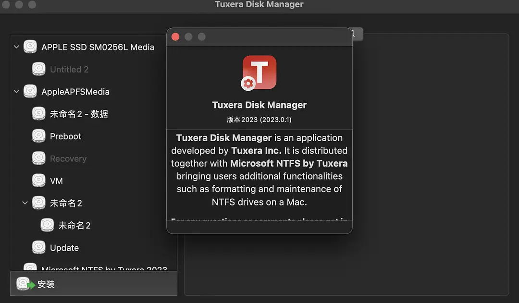
Task: Collapse the AppleAPFSMedia tree node
Action: pyautogui.click(x=16, y=91)
